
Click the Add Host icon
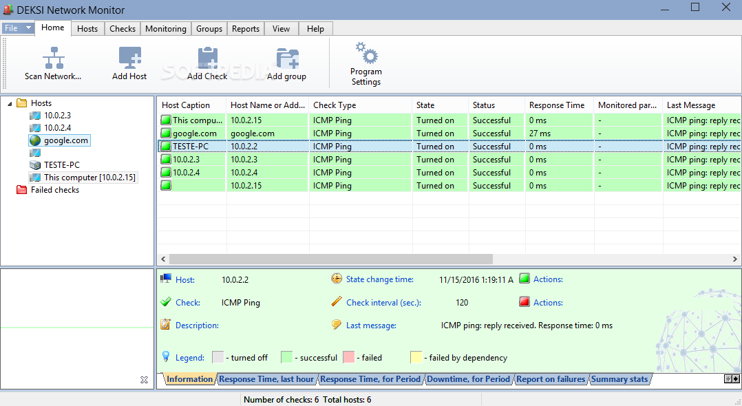pyautogui.click(x=129, y=58)
